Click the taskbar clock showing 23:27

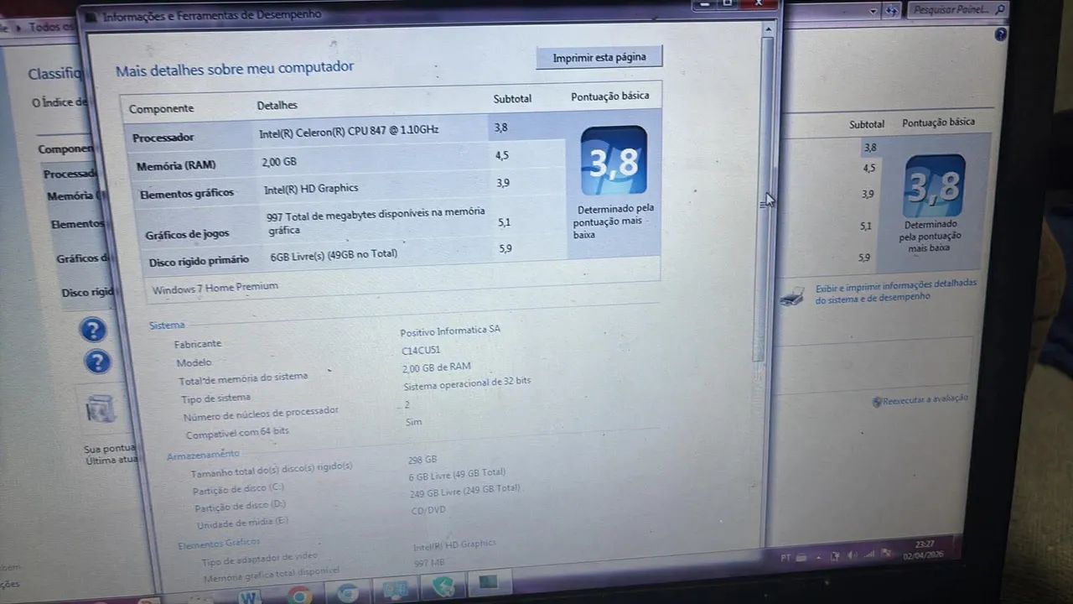point(925,549)
